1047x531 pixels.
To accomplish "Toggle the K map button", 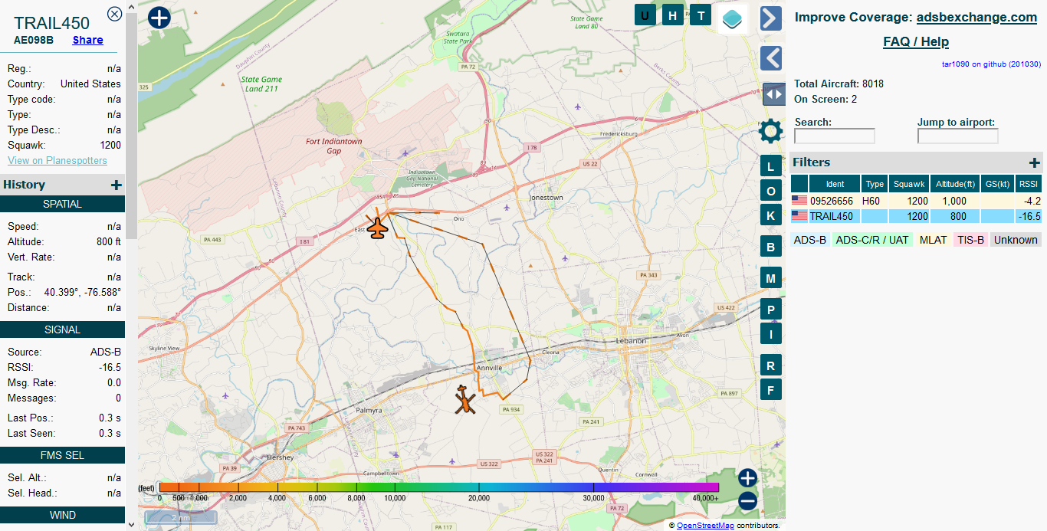I will (x=771, y=216).
